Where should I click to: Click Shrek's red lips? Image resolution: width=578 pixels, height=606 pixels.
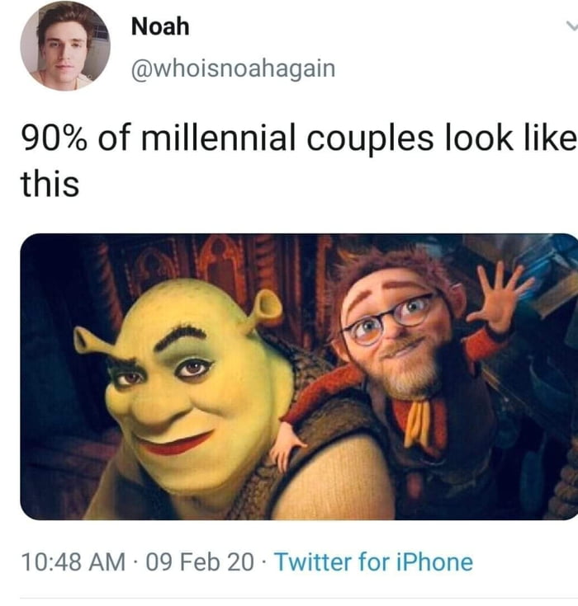174,444
